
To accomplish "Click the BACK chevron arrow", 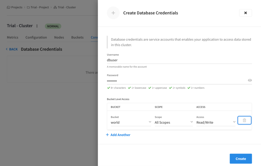I will (x=7, y=49).
